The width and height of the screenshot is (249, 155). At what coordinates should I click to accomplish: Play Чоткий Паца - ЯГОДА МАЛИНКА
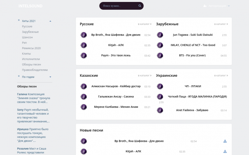pyautogui.click(x=160, y=96)
